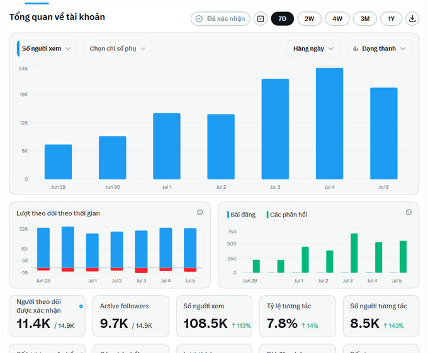The width and height of the screenshot is (428, 353).
Task: Open the Dạng thanh chart type dropdown
Action: pyautogui.click(x=379, y=48)
